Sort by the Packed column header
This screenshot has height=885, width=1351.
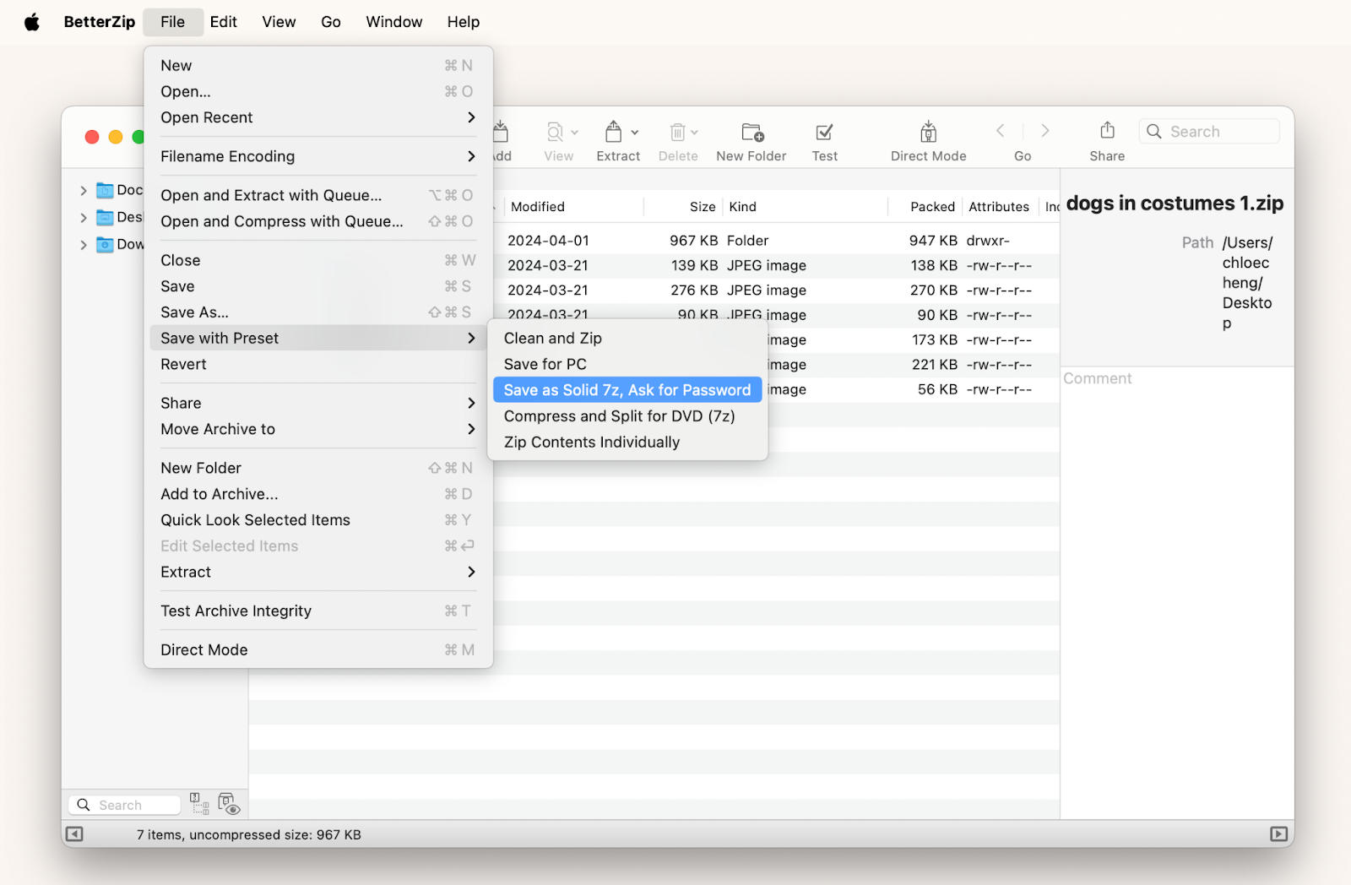point(925,207)
